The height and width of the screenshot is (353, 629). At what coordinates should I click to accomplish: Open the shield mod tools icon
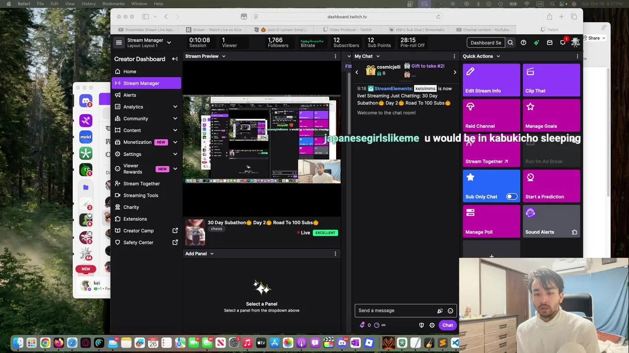(x=421, y=325)
